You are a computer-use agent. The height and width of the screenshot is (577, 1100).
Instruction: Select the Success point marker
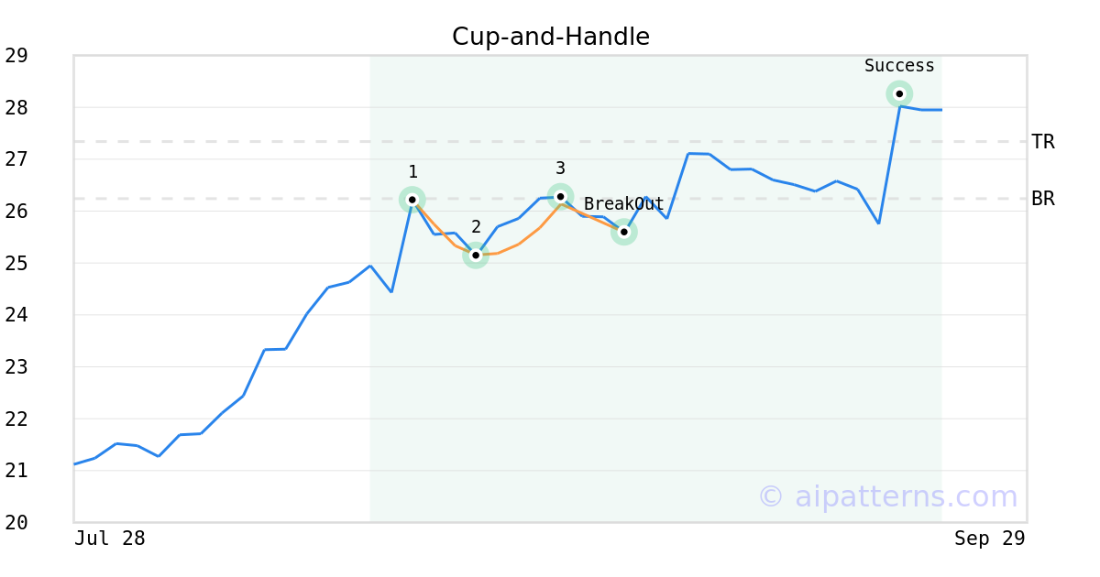click(x=899, y=94)
